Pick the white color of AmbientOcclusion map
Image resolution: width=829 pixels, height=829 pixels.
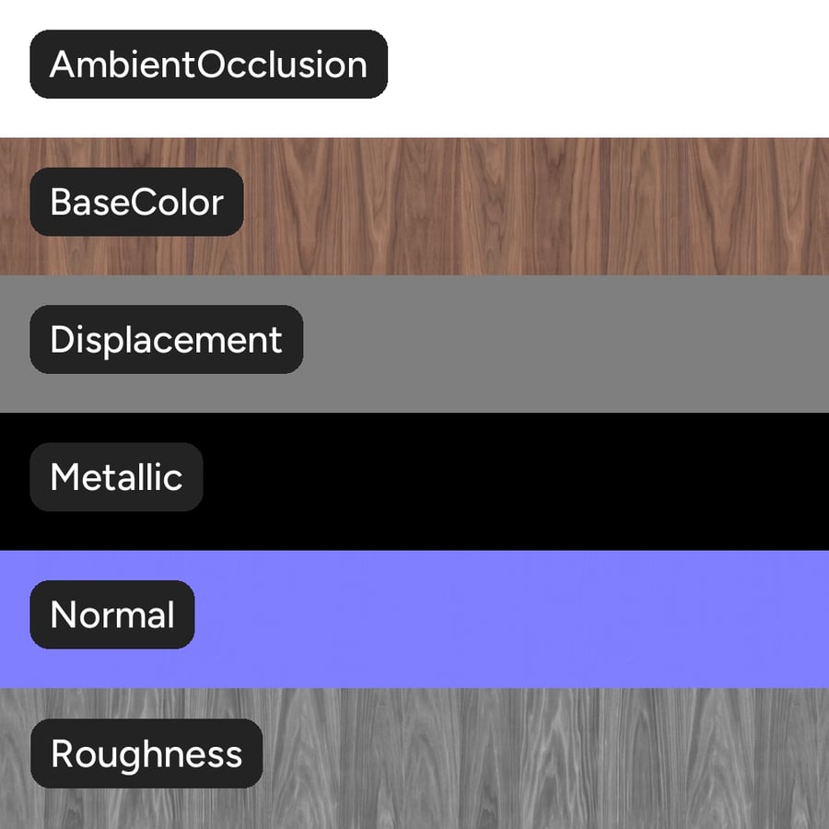(608, 69)
